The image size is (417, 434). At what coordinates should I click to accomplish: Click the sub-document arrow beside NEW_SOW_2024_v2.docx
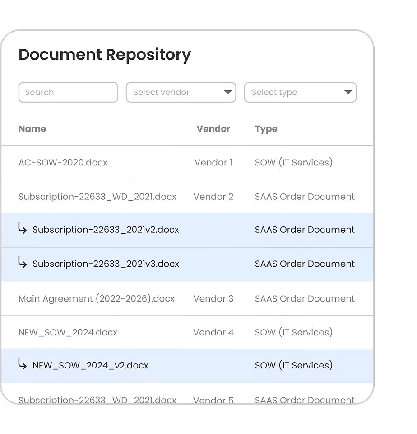coord(23,363)
